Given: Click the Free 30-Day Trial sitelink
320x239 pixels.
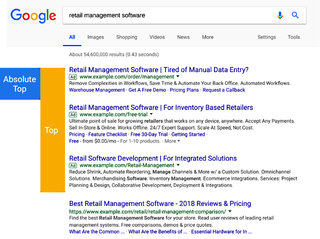Looking at the screenshot, I should click(x=149, y=134).
